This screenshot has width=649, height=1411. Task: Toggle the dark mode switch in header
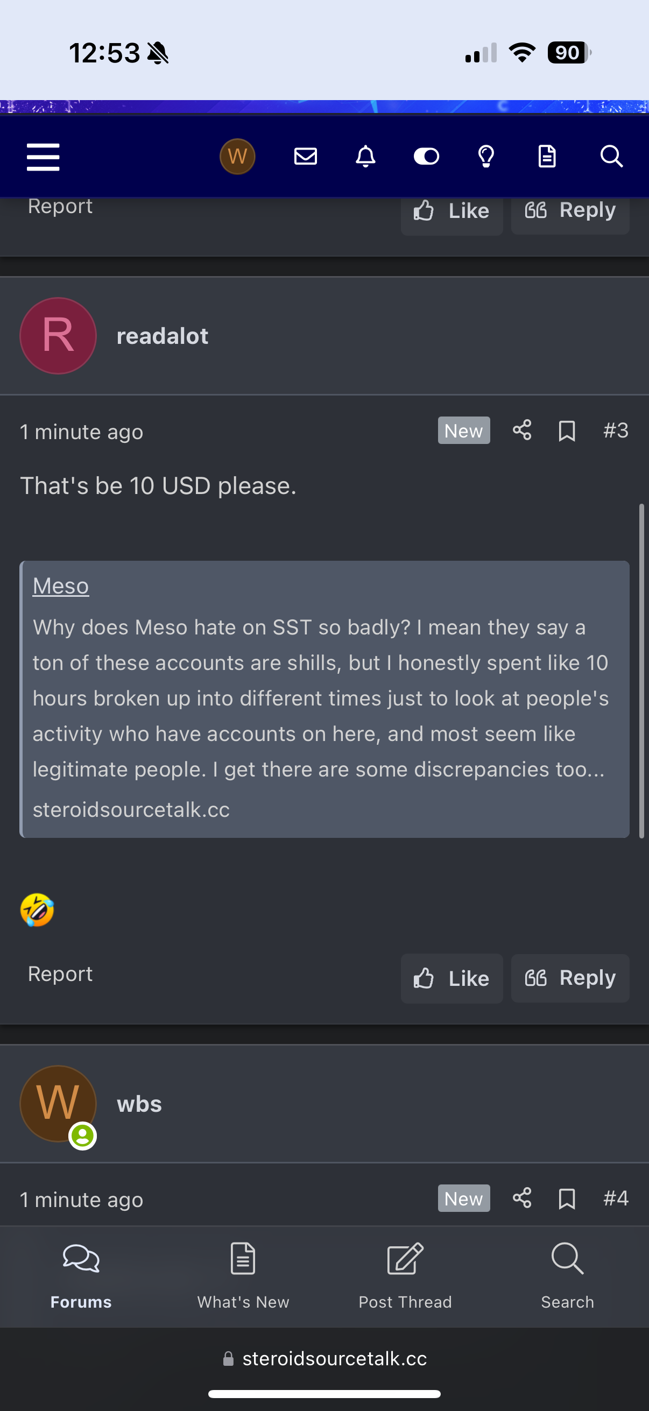coord(426,157)
